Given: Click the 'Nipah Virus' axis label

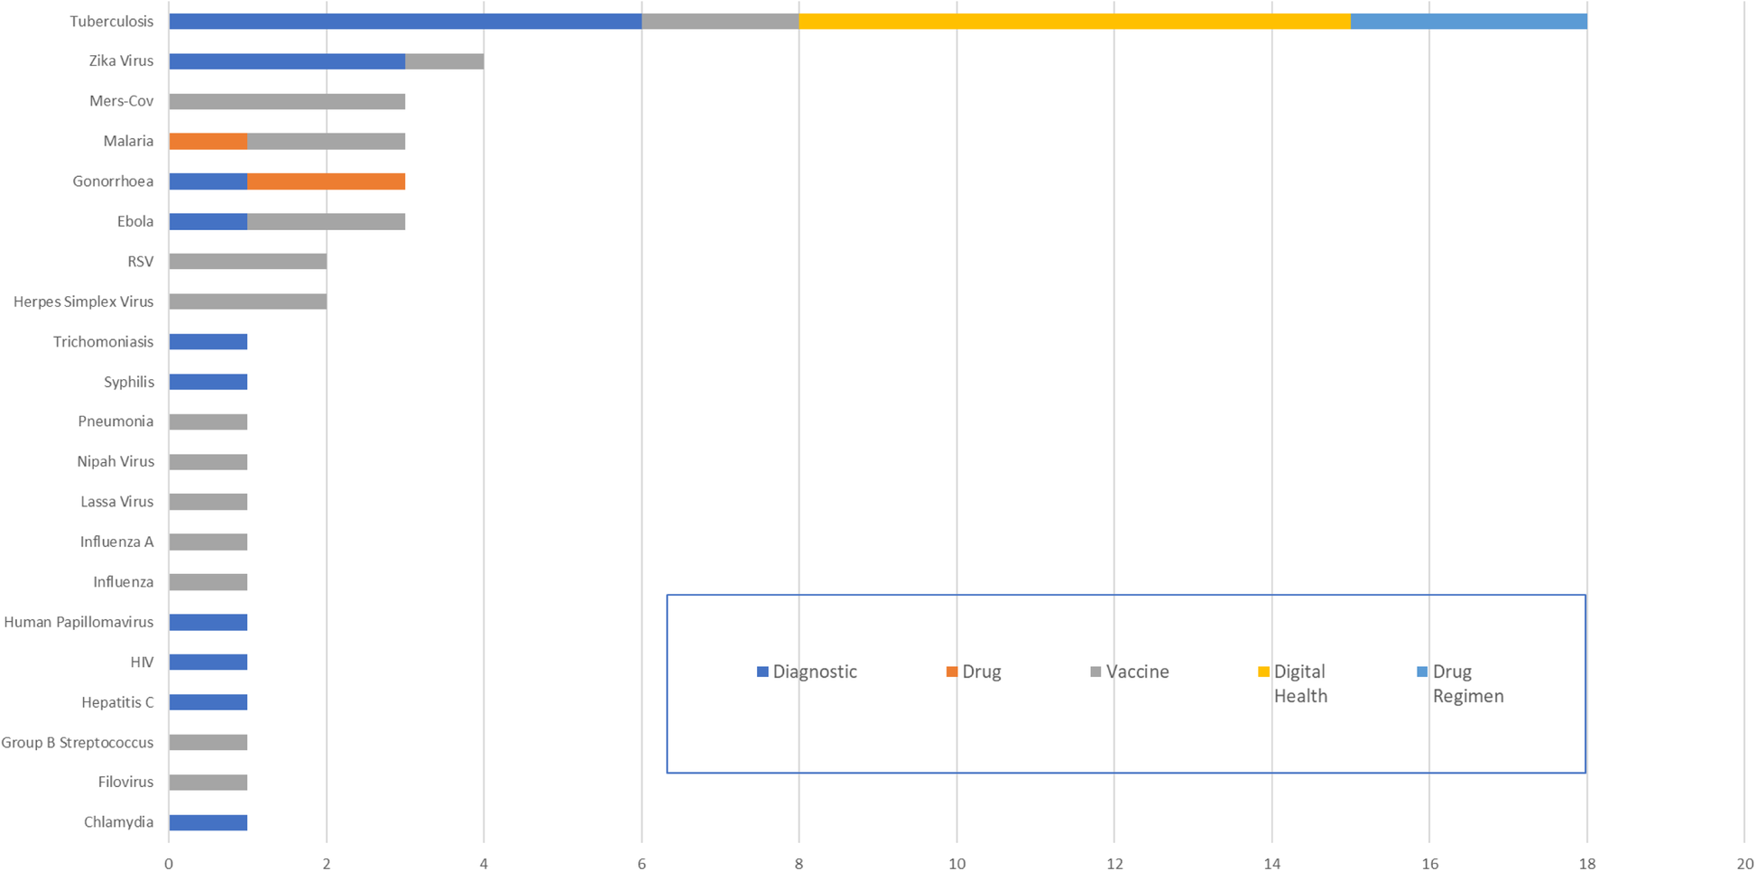Looking at the screenshot, I should (116, 461).
